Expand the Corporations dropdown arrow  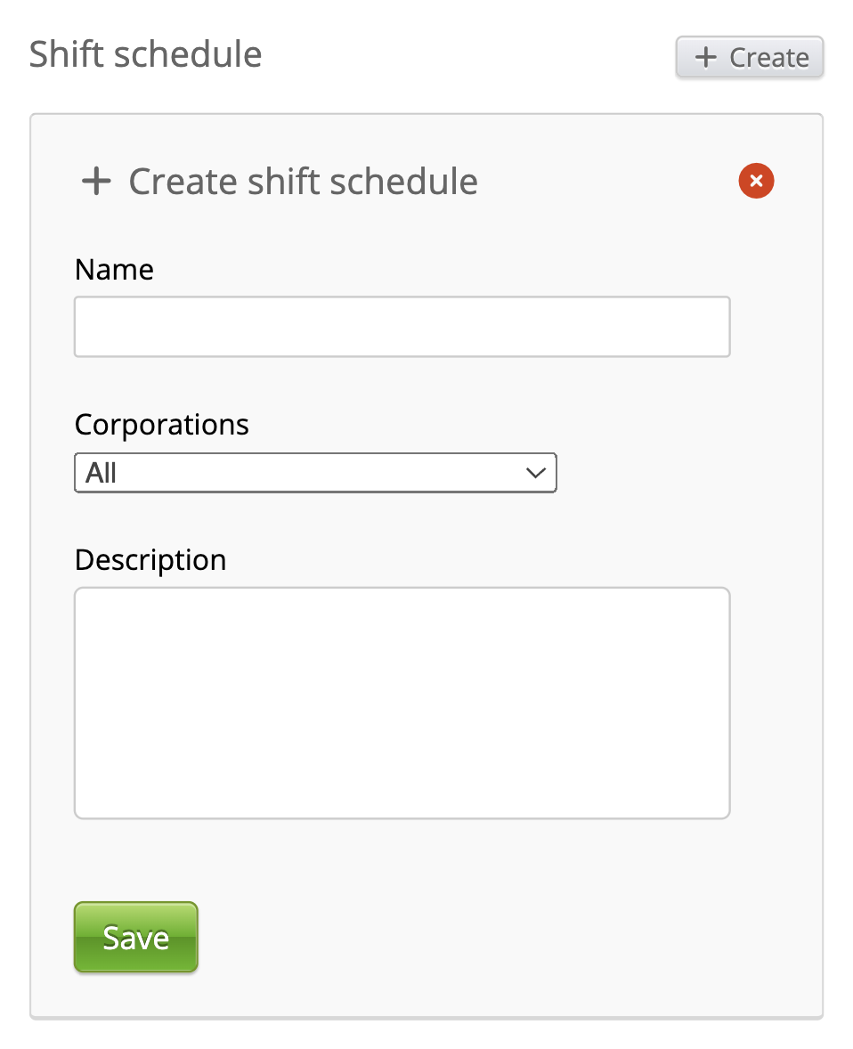[x=535, y=473]
